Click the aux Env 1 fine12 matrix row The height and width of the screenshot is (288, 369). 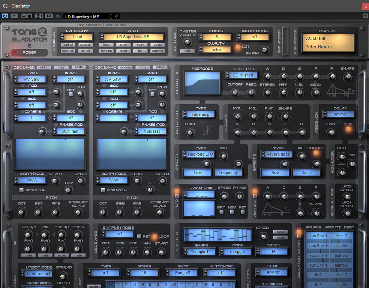click(x=330, y=237)
